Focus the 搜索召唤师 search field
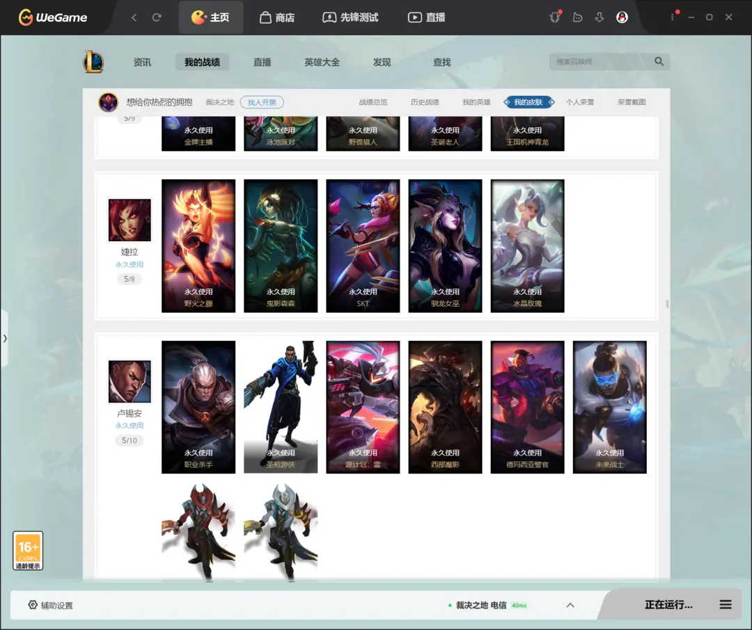This screenshot has height=630, width=752. (602, 61)
